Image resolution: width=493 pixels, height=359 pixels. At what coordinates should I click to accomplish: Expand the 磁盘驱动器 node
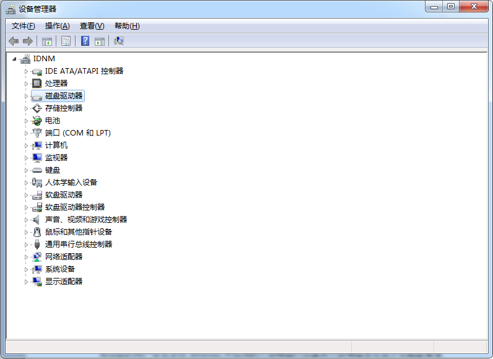[26, 96]
